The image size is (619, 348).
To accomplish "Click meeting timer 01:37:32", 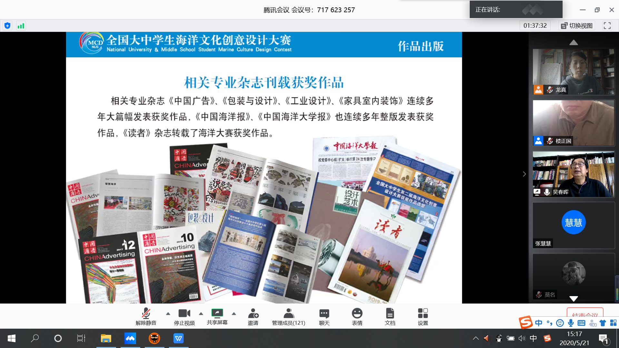I will point(535,26).
